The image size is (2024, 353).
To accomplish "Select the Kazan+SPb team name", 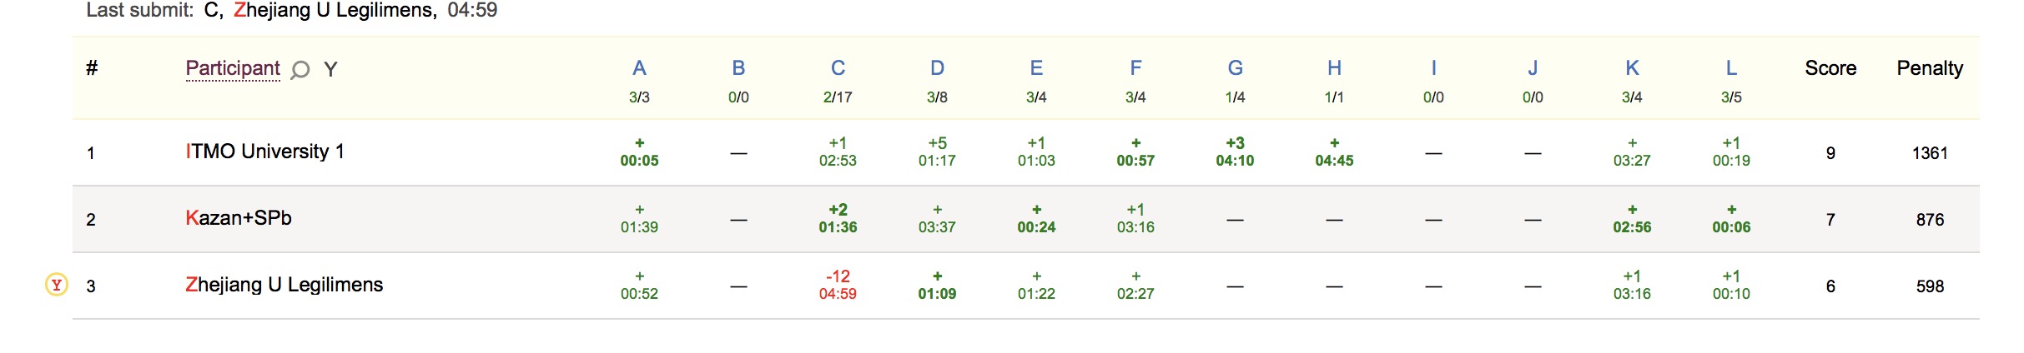I will tap(239, 218).
